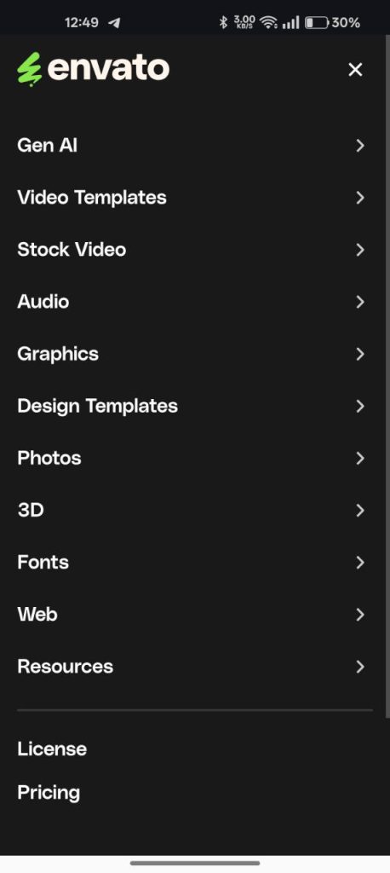Tap the Bluetooth status icon

pyautogui.click(x=224, y=22)
